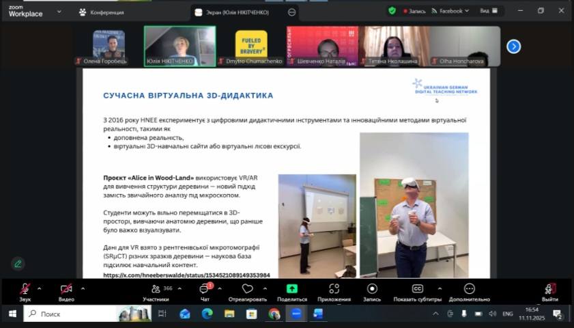
Task: Show next participants with the blue arrow
Action: [x=513, y=46]
